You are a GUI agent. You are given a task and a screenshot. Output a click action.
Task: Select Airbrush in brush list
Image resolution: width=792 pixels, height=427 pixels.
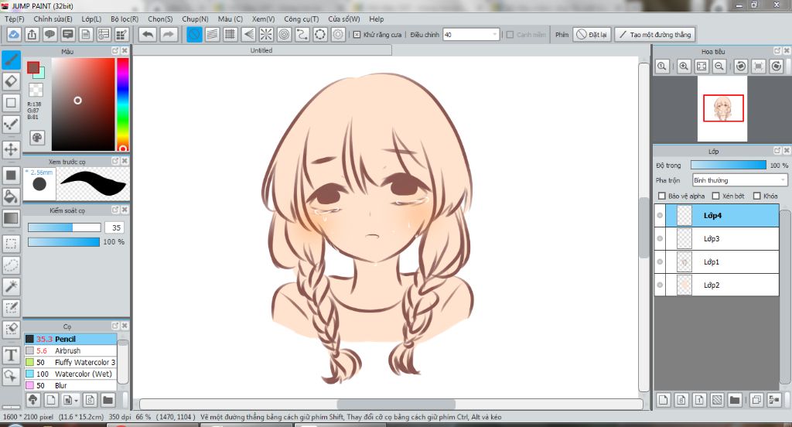[70, 350]
